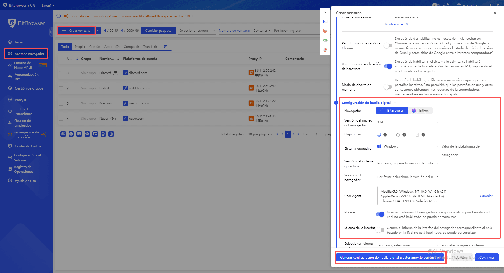Click the page number input field

(316, 134)
